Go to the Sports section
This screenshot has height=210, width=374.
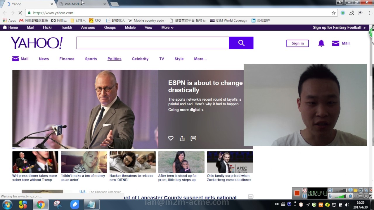point(91,59)
